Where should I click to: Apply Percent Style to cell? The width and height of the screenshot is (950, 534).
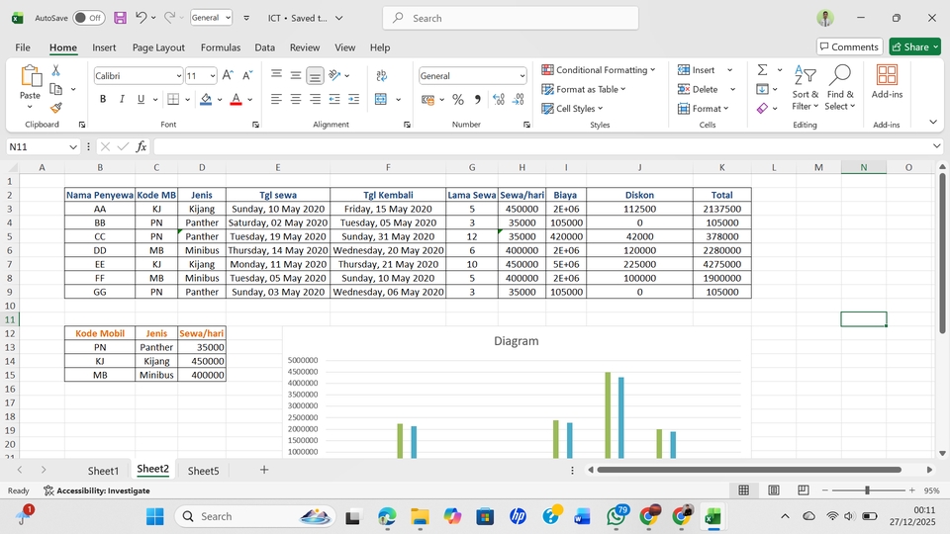[x=457, y=99]
